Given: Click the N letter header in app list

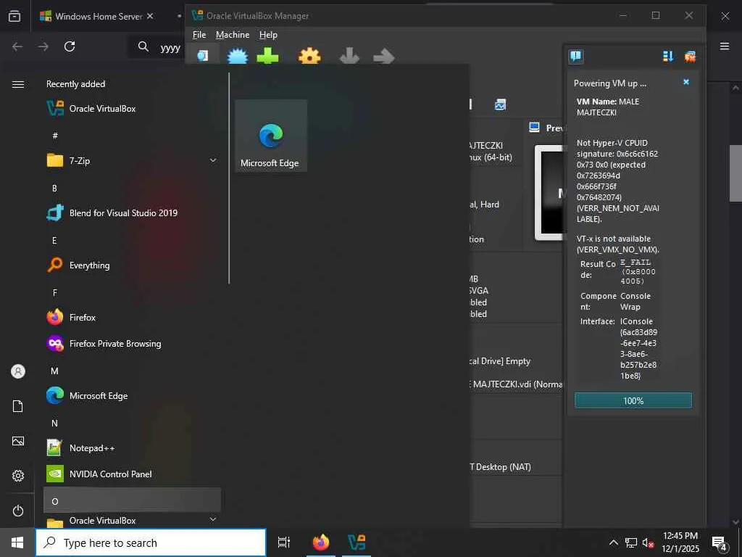Looking at the screenshot, I should click(55, 423).
